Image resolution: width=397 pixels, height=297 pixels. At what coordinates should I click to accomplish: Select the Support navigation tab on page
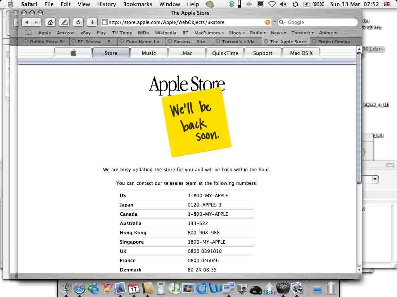[263, 53]
